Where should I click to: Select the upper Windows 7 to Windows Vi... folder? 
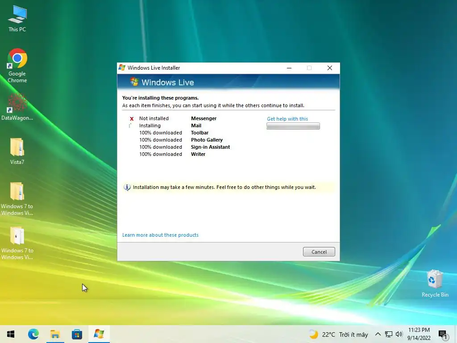17,199
